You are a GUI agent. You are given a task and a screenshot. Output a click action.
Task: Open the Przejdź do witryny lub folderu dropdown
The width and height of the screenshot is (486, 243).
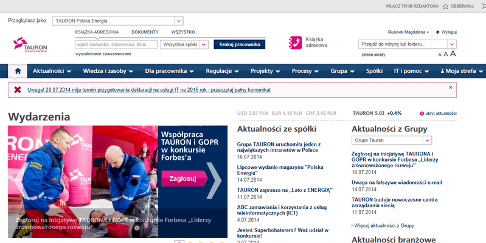[x=452, y=44]
